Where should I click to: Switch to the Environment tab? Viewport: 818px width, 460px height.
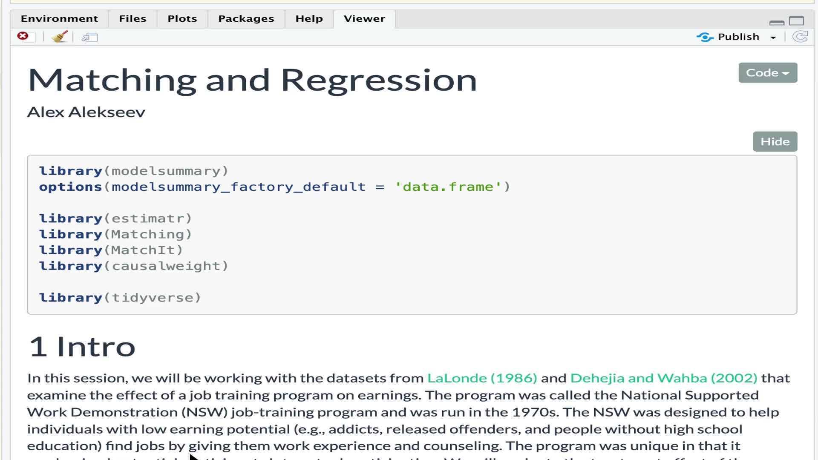[x=59, y=19]
